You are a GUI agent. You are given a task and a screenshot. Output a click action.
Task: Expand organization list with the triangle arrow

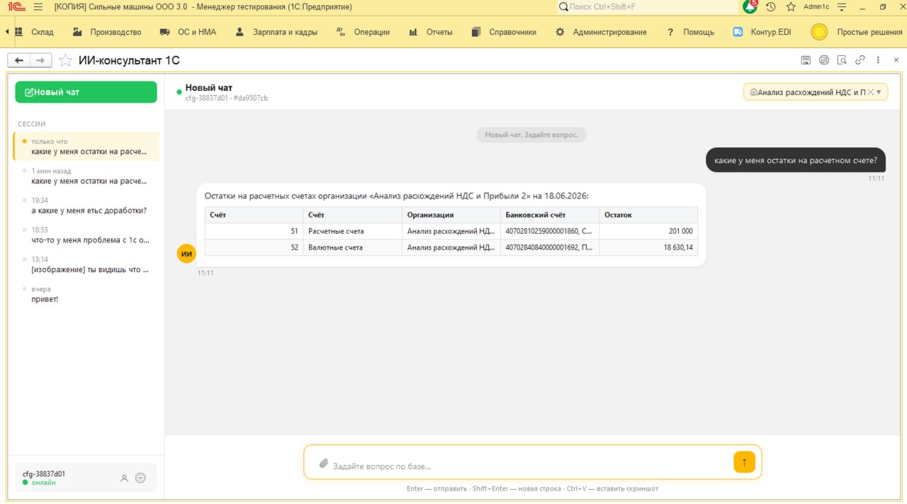879,92
